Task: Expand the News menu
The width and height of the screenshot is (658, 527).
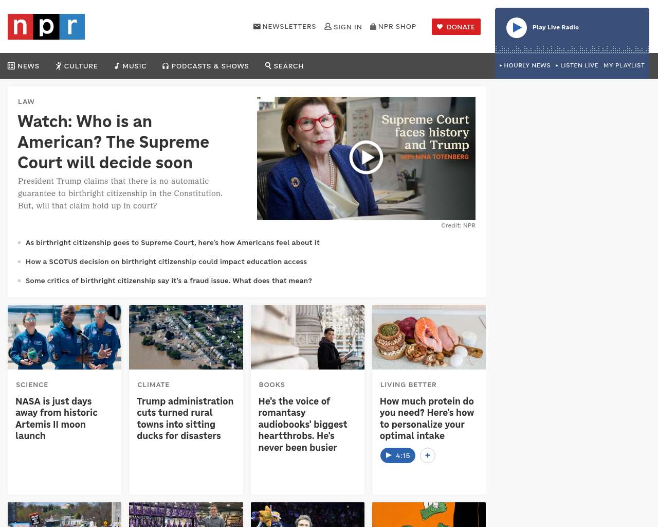Action: (x=24, y=66)
